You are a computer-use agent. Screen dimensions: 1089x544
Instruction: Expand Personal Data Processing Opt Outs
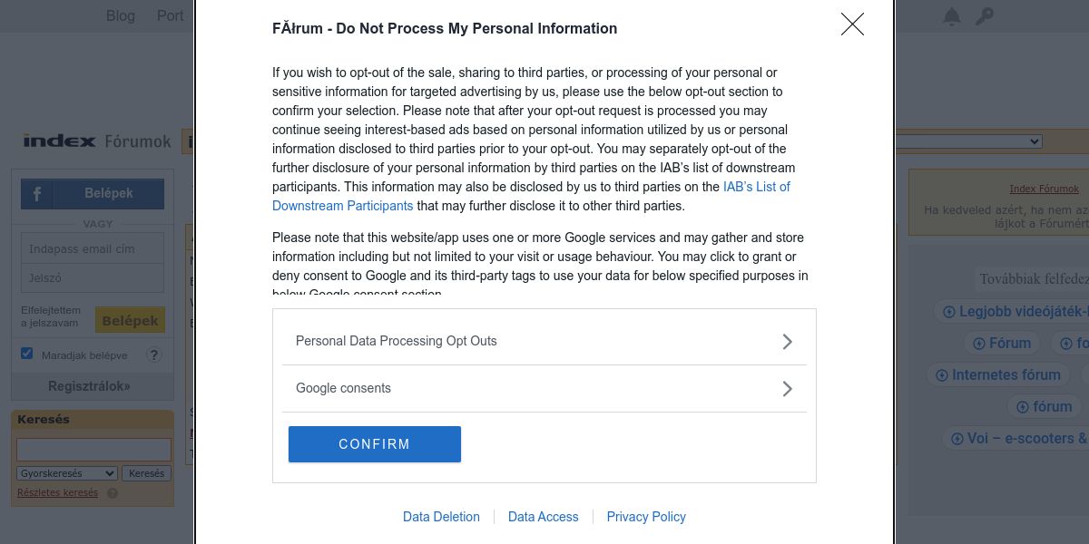[544, 341]
